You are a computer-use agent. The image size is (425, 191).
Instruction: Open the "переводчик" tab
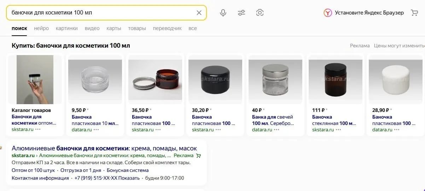tap(167, 28)
